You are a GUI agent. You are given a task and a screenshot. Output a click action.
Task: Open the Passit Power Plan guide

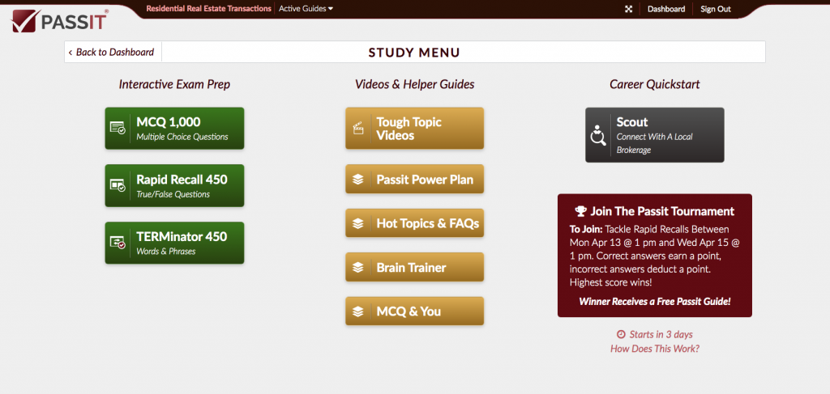click(414, 179)
